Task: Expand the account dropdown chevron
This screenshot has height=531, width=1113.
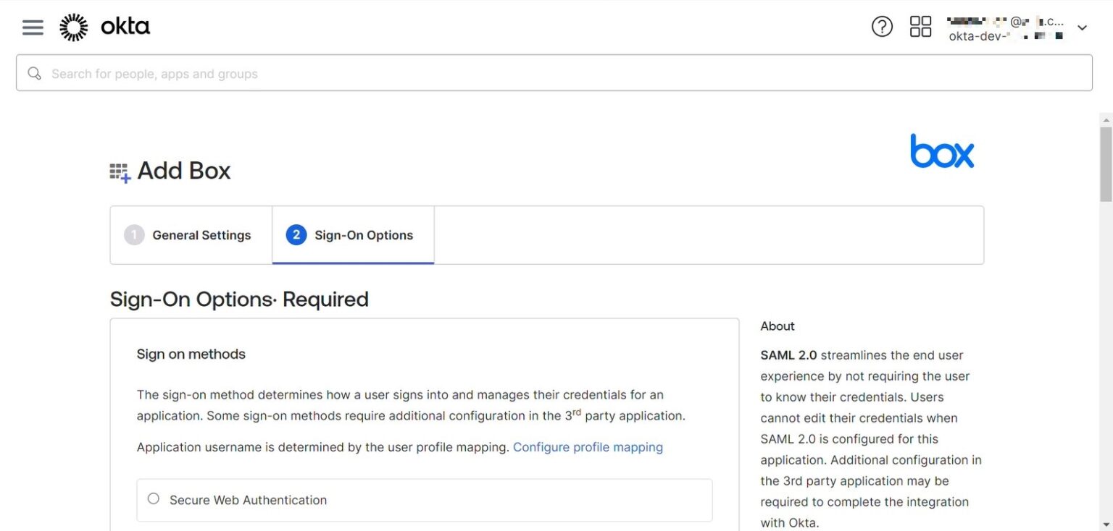Action: click(x=1082, y=28)
